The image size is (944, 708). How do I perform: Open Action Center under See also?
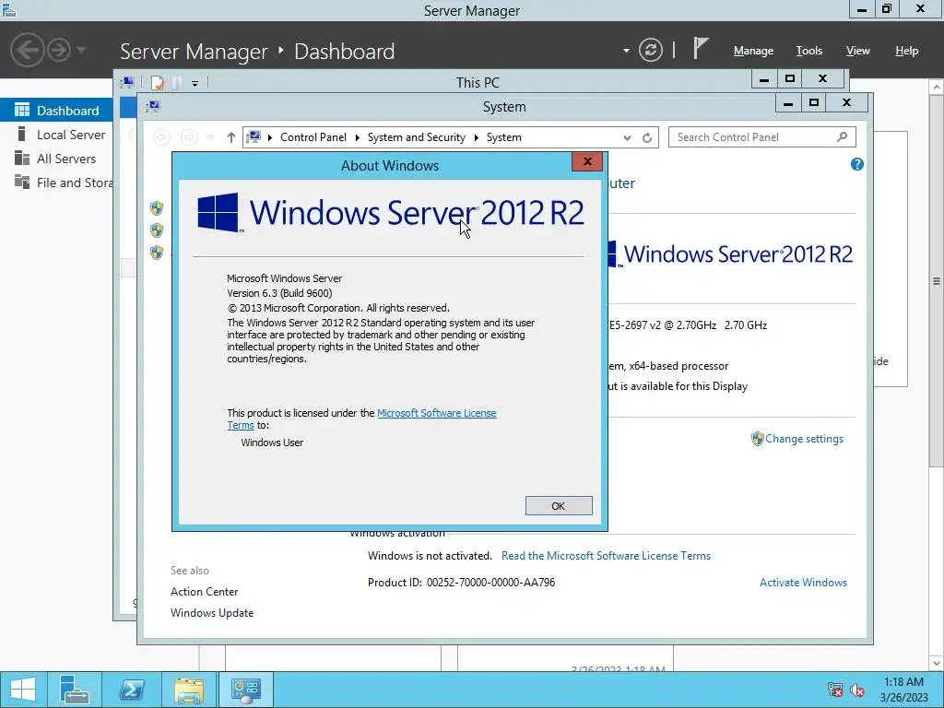[x=204, y=592]
